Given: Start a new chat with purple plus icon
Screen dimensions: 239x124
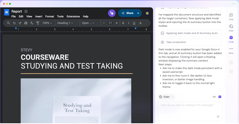Looking at the screenshot, I should click(x=220, y=97).
